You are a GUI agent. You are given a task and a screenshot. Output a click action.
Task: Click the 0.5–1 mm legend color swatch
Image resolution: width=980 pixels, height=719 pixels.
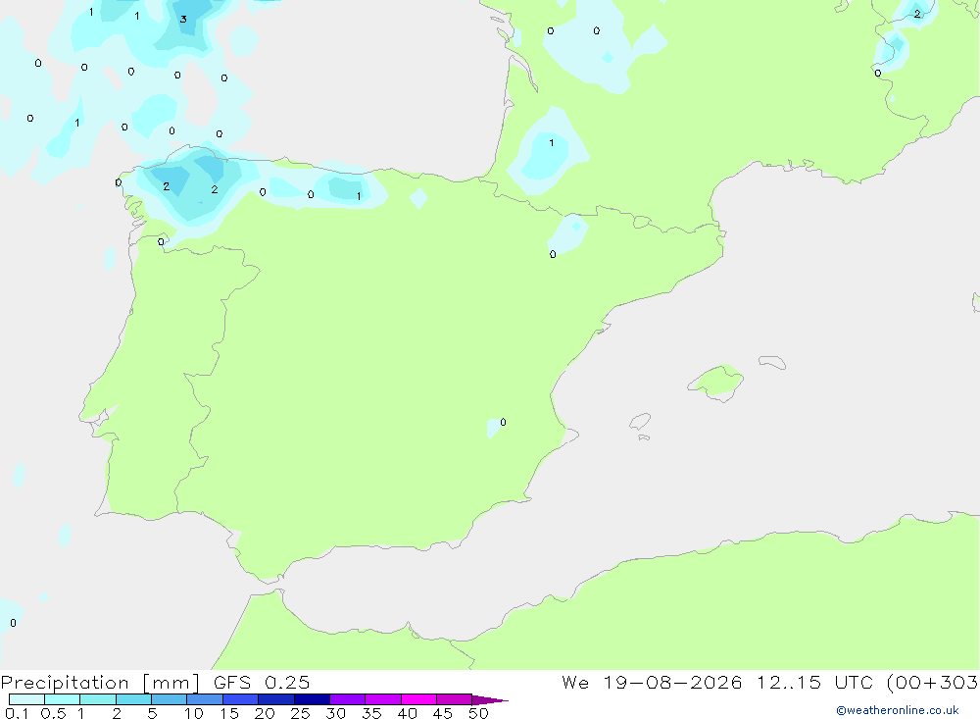62,699
